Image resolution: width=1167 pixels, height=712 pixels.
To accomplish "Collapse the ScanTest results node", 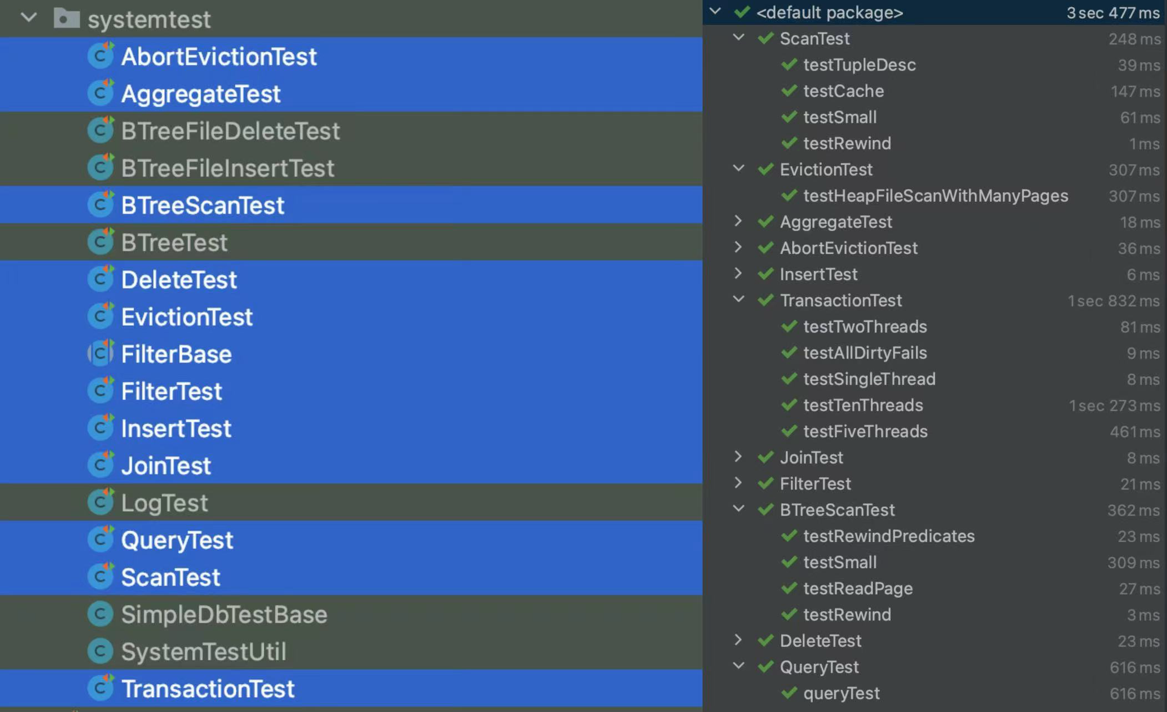I will coord(738,38).
